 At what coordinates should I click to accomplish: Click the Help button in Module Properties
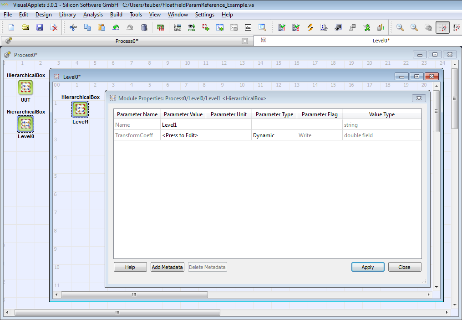tap(130, 267)
